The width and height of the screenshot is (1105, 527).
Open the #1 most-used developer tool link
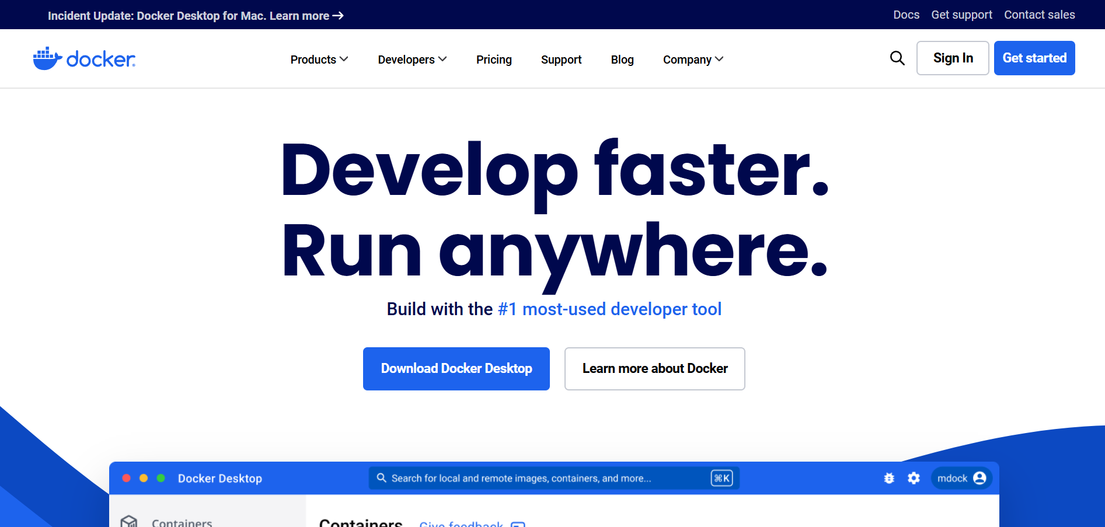click(x=609, y=309)
